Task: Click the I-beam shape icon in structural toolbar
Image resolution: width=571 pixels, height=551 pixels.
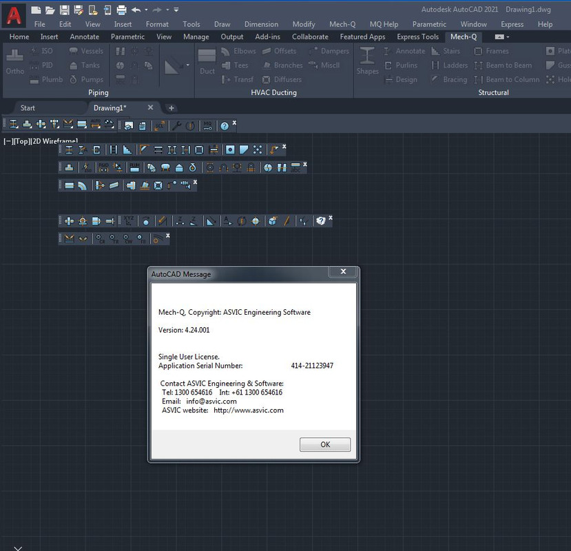Action: coord(69,150)
